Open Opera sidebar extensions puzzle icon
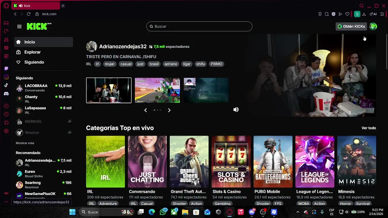Image resolution: width=388 pixels, height=218 pixels. [x=6, y=123]
